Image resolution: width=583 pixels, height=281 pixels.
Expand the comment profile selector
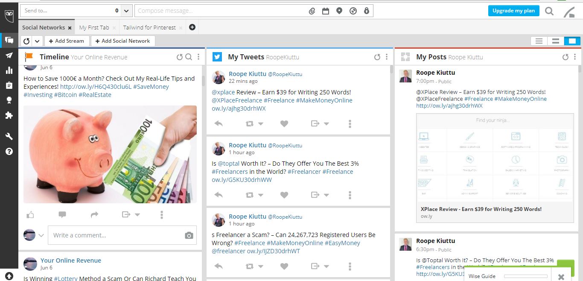pos(41,235)
